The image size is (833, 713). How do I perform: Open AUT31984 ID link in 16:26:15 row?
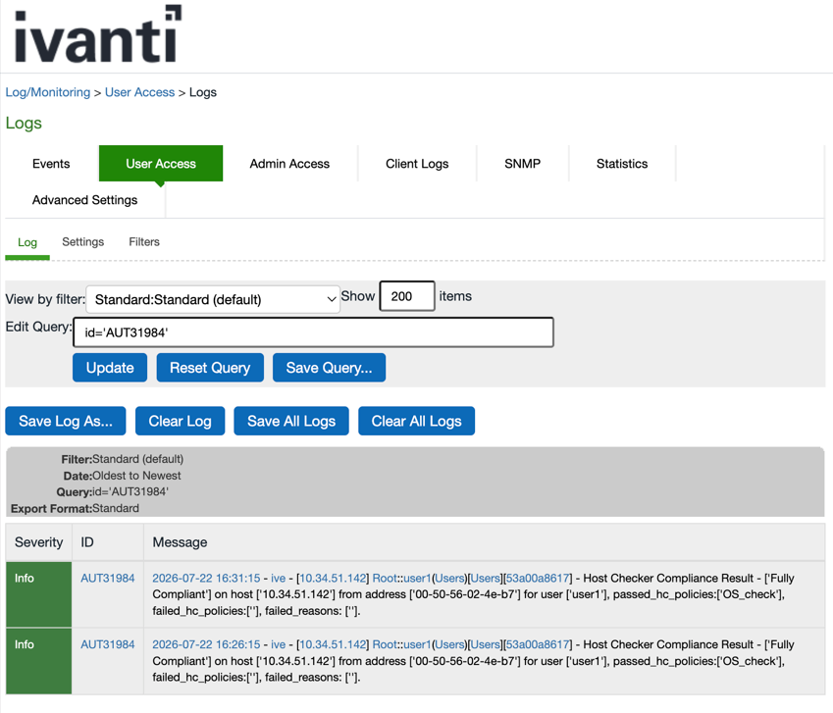(x=107, y=644)
